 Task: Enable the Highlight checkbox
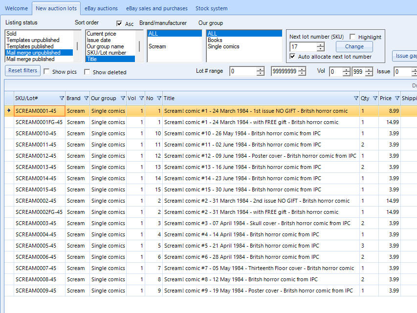tap(352, 37)
